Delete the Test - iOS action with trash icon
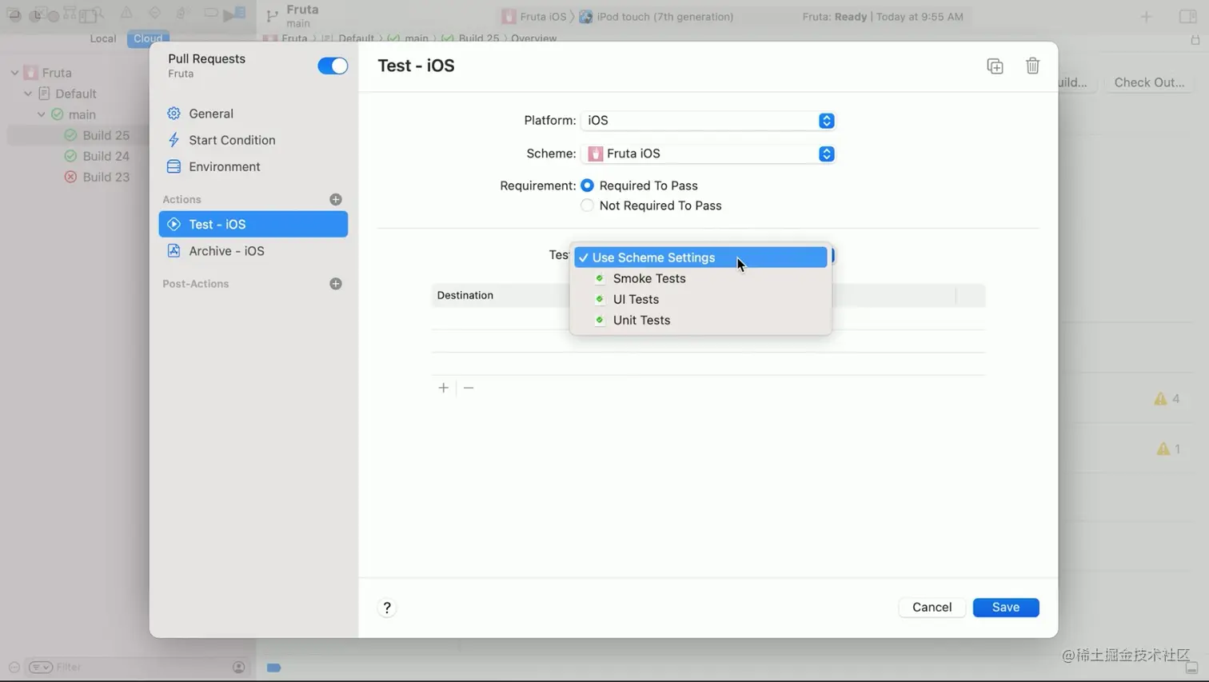This screenshot has width=1209, height=682. [x=1032, y=66]
